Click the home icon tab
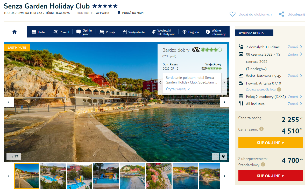The height and width of the screenshot is (190, 305). (15, 32)
